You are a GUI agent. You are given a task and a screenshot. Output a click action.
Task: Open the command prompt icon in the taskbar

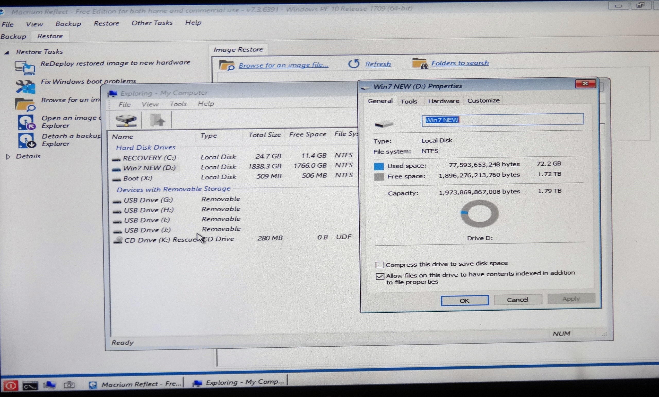click(x=30, y=386)
